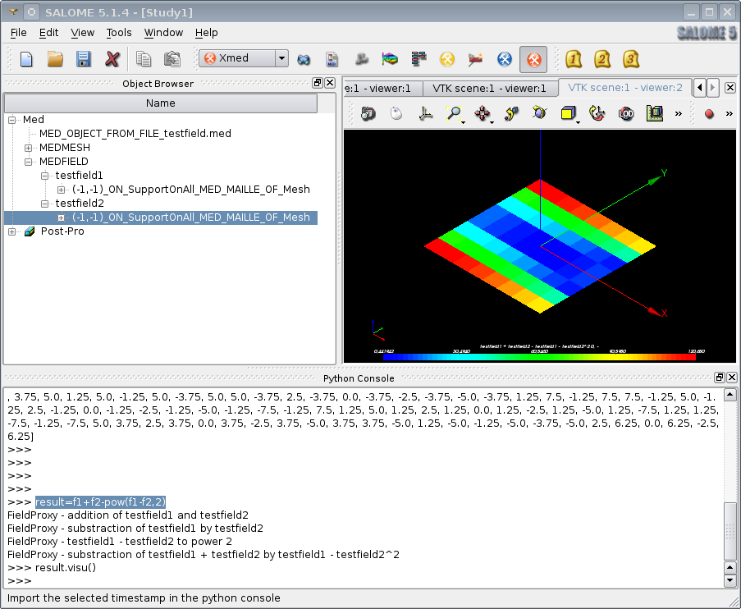Open a study with the folder icon

(55, 59)
